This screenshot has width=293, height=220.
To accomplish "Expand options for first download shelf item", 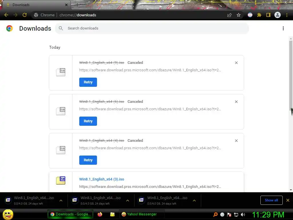I will coord(61,201).
